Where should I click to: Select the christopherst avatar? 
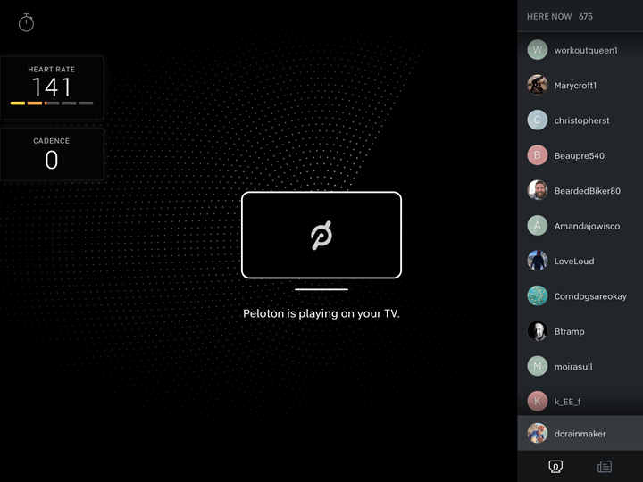(538, 120)
